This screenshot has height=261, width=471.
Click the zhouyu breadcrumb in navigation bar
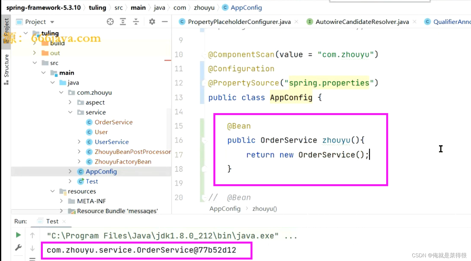click(204, 8)
